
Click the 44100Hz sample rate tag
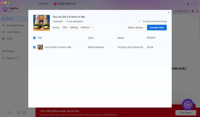click(x=85, y=28)
